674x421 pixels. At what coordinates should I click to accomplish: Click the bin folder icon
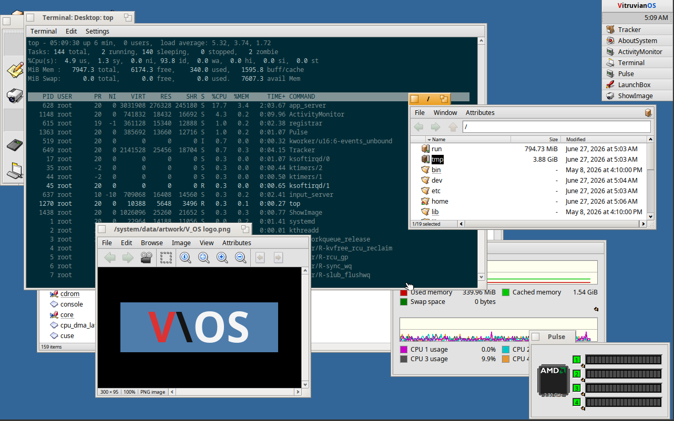(425, 170)
